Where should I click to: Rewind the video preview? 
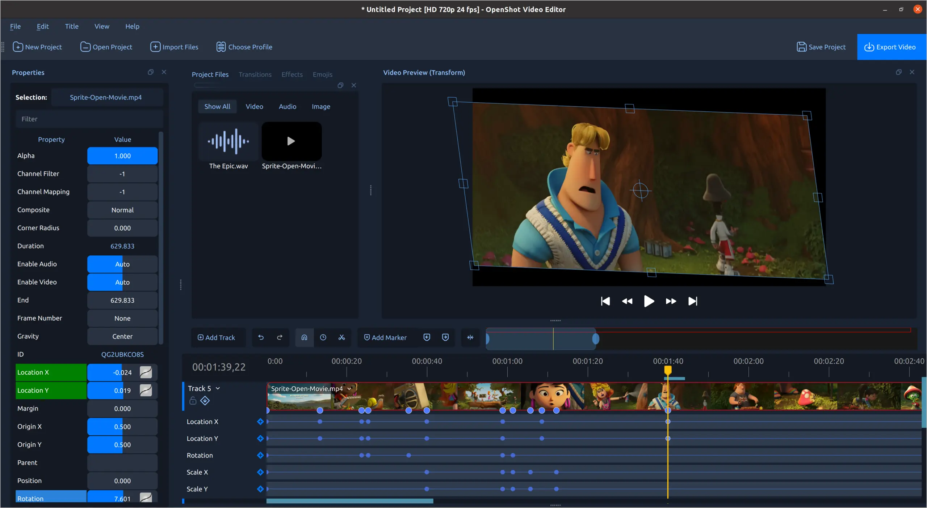click(627, 301)
